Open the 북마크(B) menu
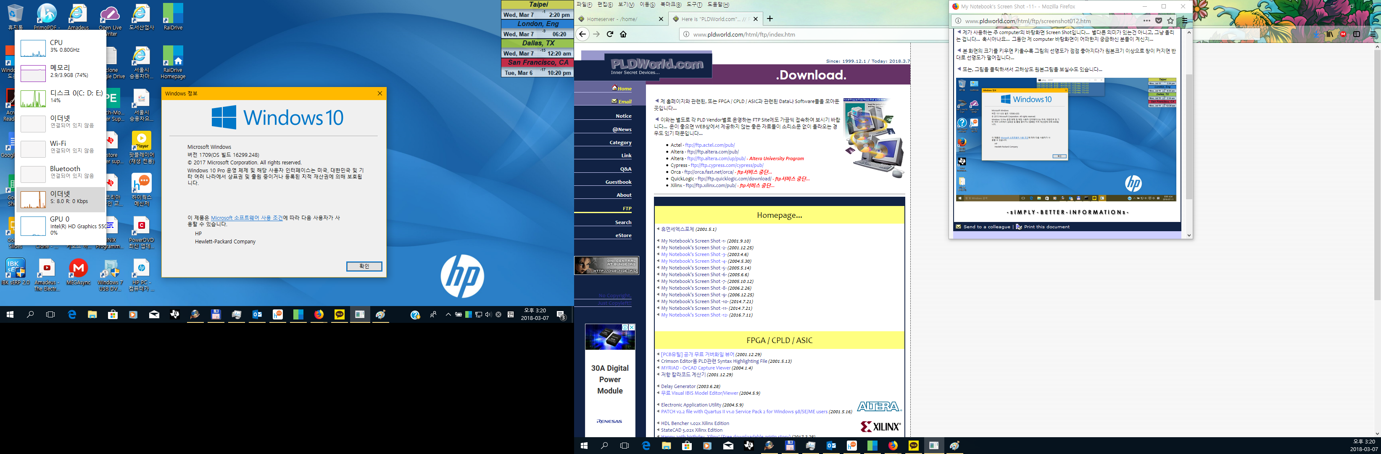The image size is (1381, 454). (670, 4)
